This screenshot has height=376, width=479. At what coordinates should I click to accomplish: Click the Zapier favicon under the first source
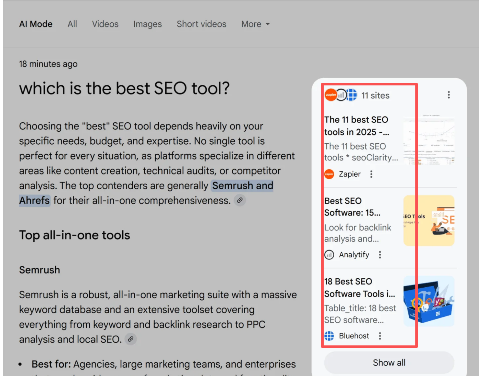[x=329, y=174]
